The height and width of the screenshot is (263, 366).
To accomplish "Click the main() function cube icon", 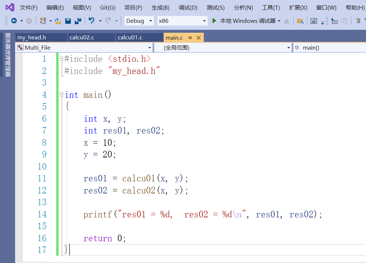I will pos(297,47).
